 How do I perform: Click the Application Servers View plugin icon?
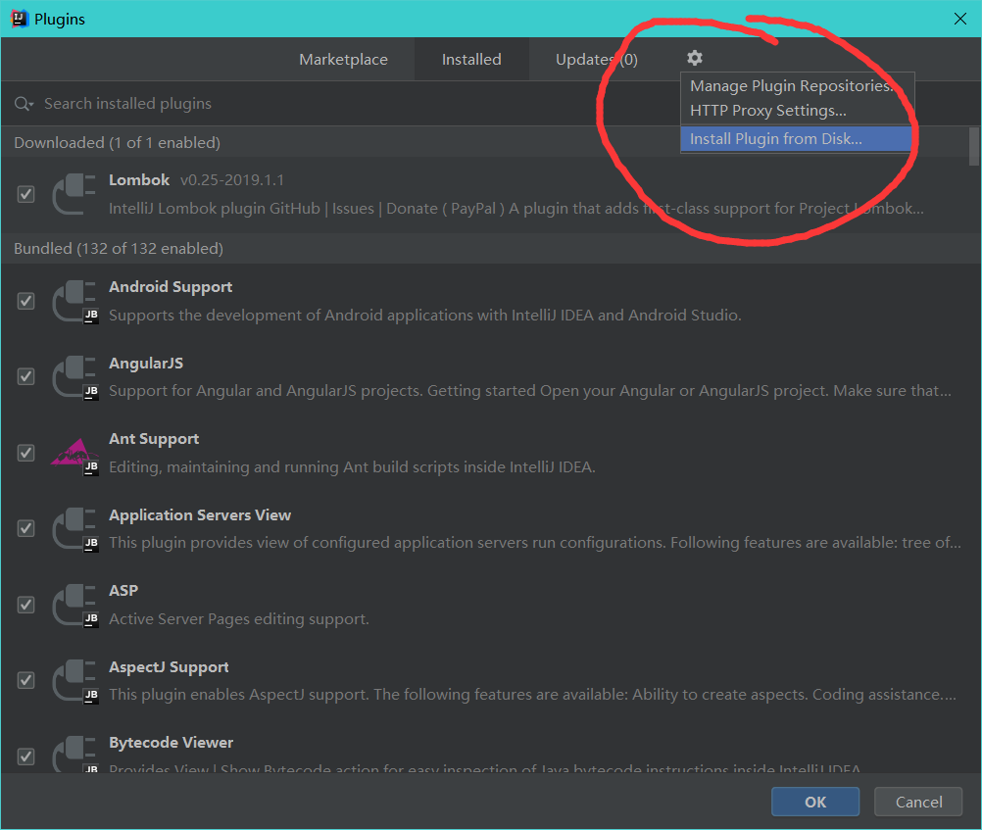[74, 529]
